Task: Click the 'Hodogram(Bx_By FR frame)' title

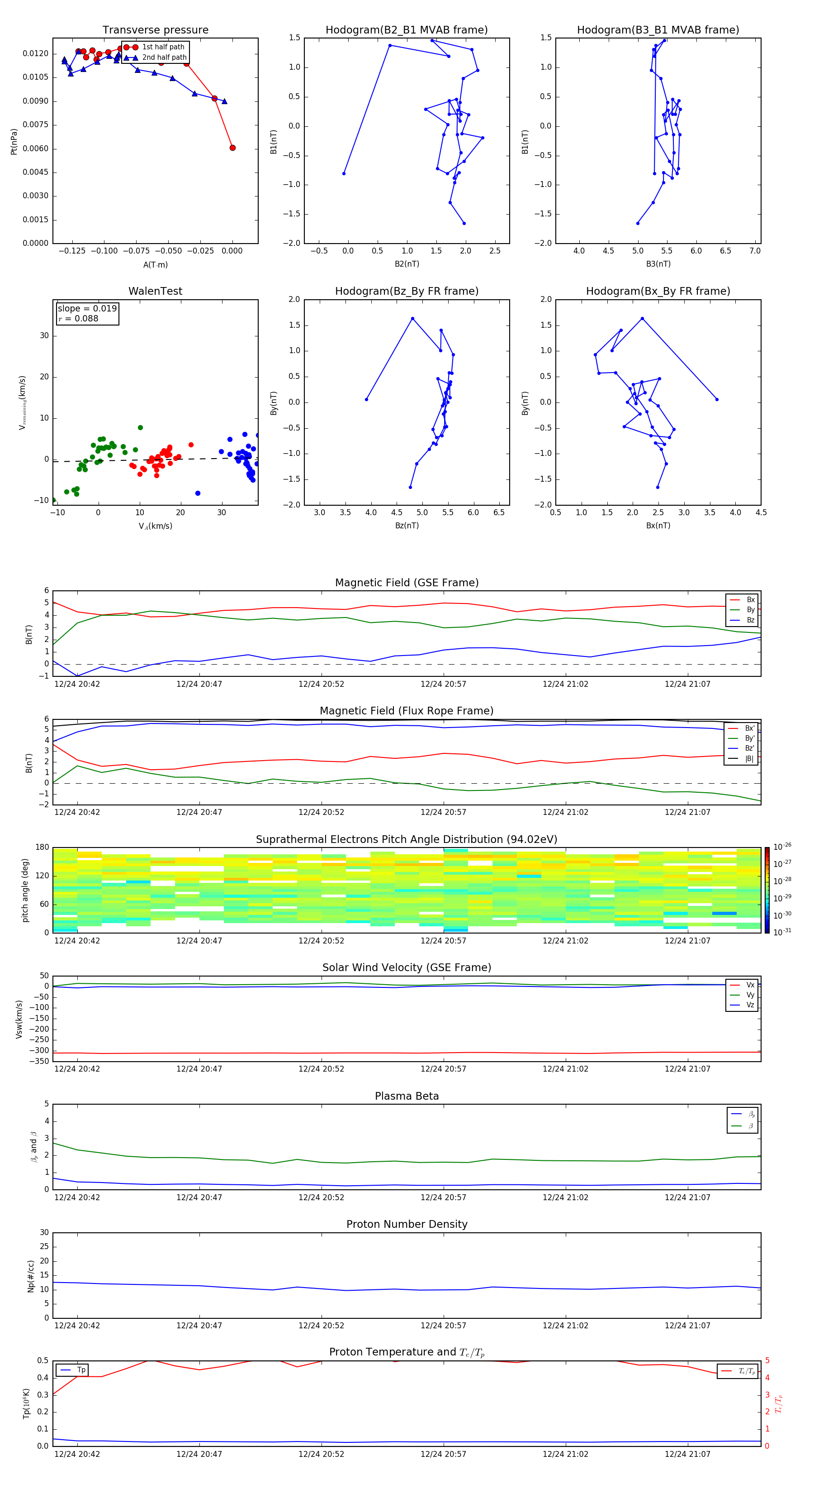Action: (658, 291)
